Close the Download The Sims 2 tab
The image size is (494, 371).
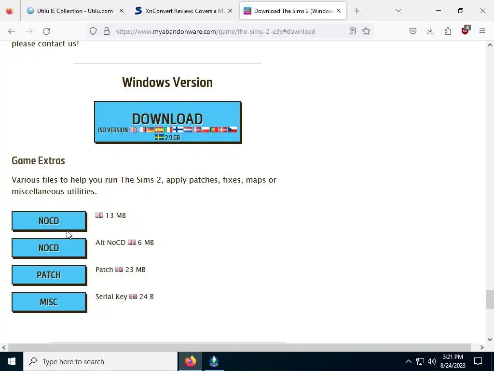[339, 11]
